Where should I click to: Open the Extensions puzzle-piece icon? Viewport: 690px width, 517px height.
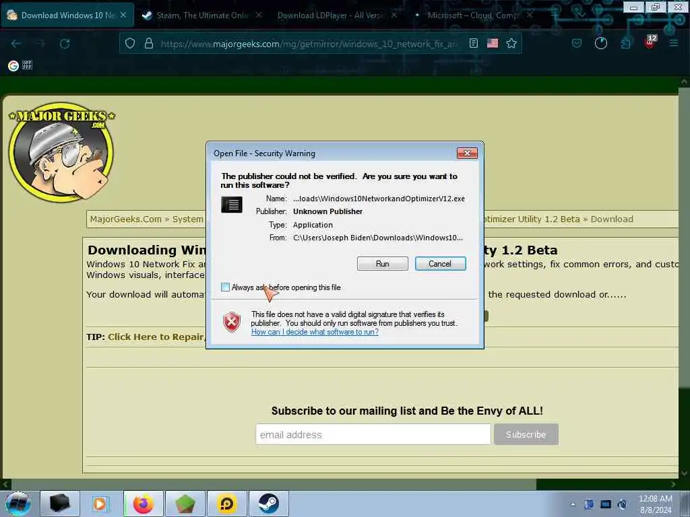click(x=625, y=43)
